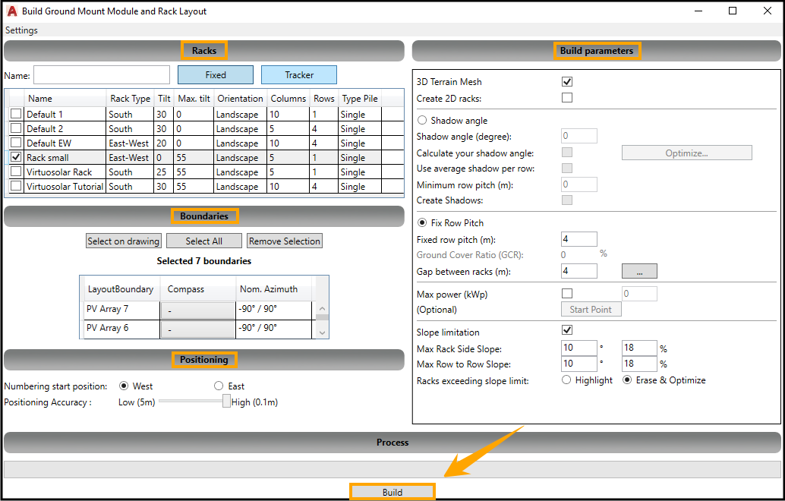Viewport: 785px width, 501px height.
Task: Click the Tilt column header
Action: coord(164,99)
